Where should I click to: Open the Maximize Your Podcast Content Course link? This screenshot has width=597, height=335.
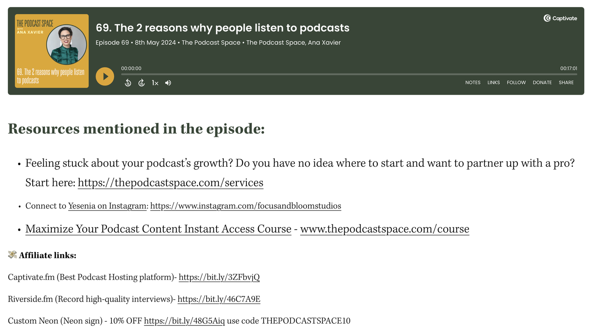tap(158, 229)
